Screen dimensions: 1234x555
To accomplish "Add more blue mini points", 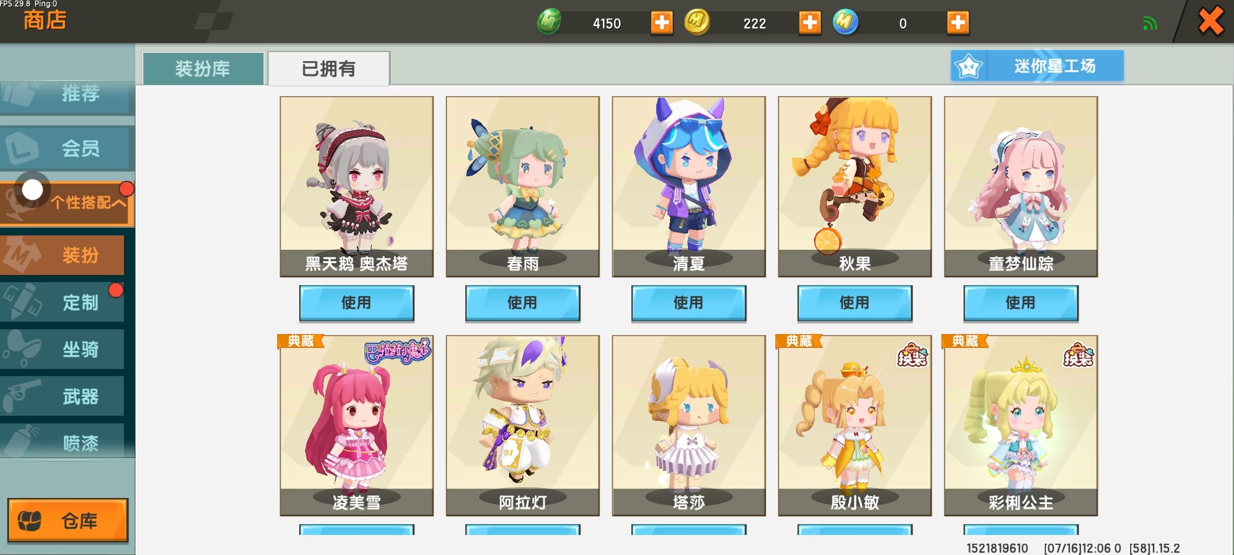I will (958, 23).
